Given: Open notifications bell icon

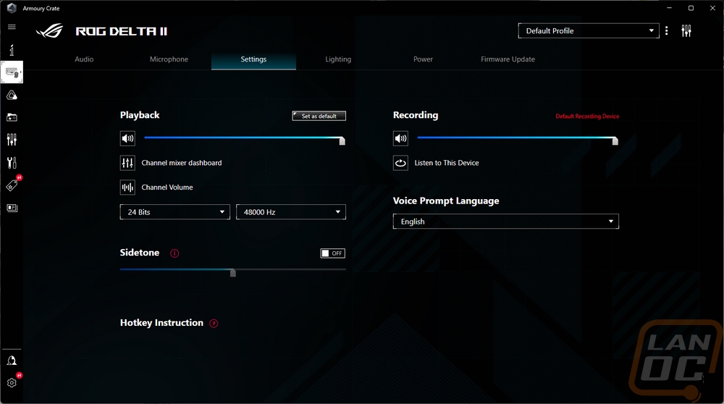Looking at the screenshot, I should click(x=12, y=360).
